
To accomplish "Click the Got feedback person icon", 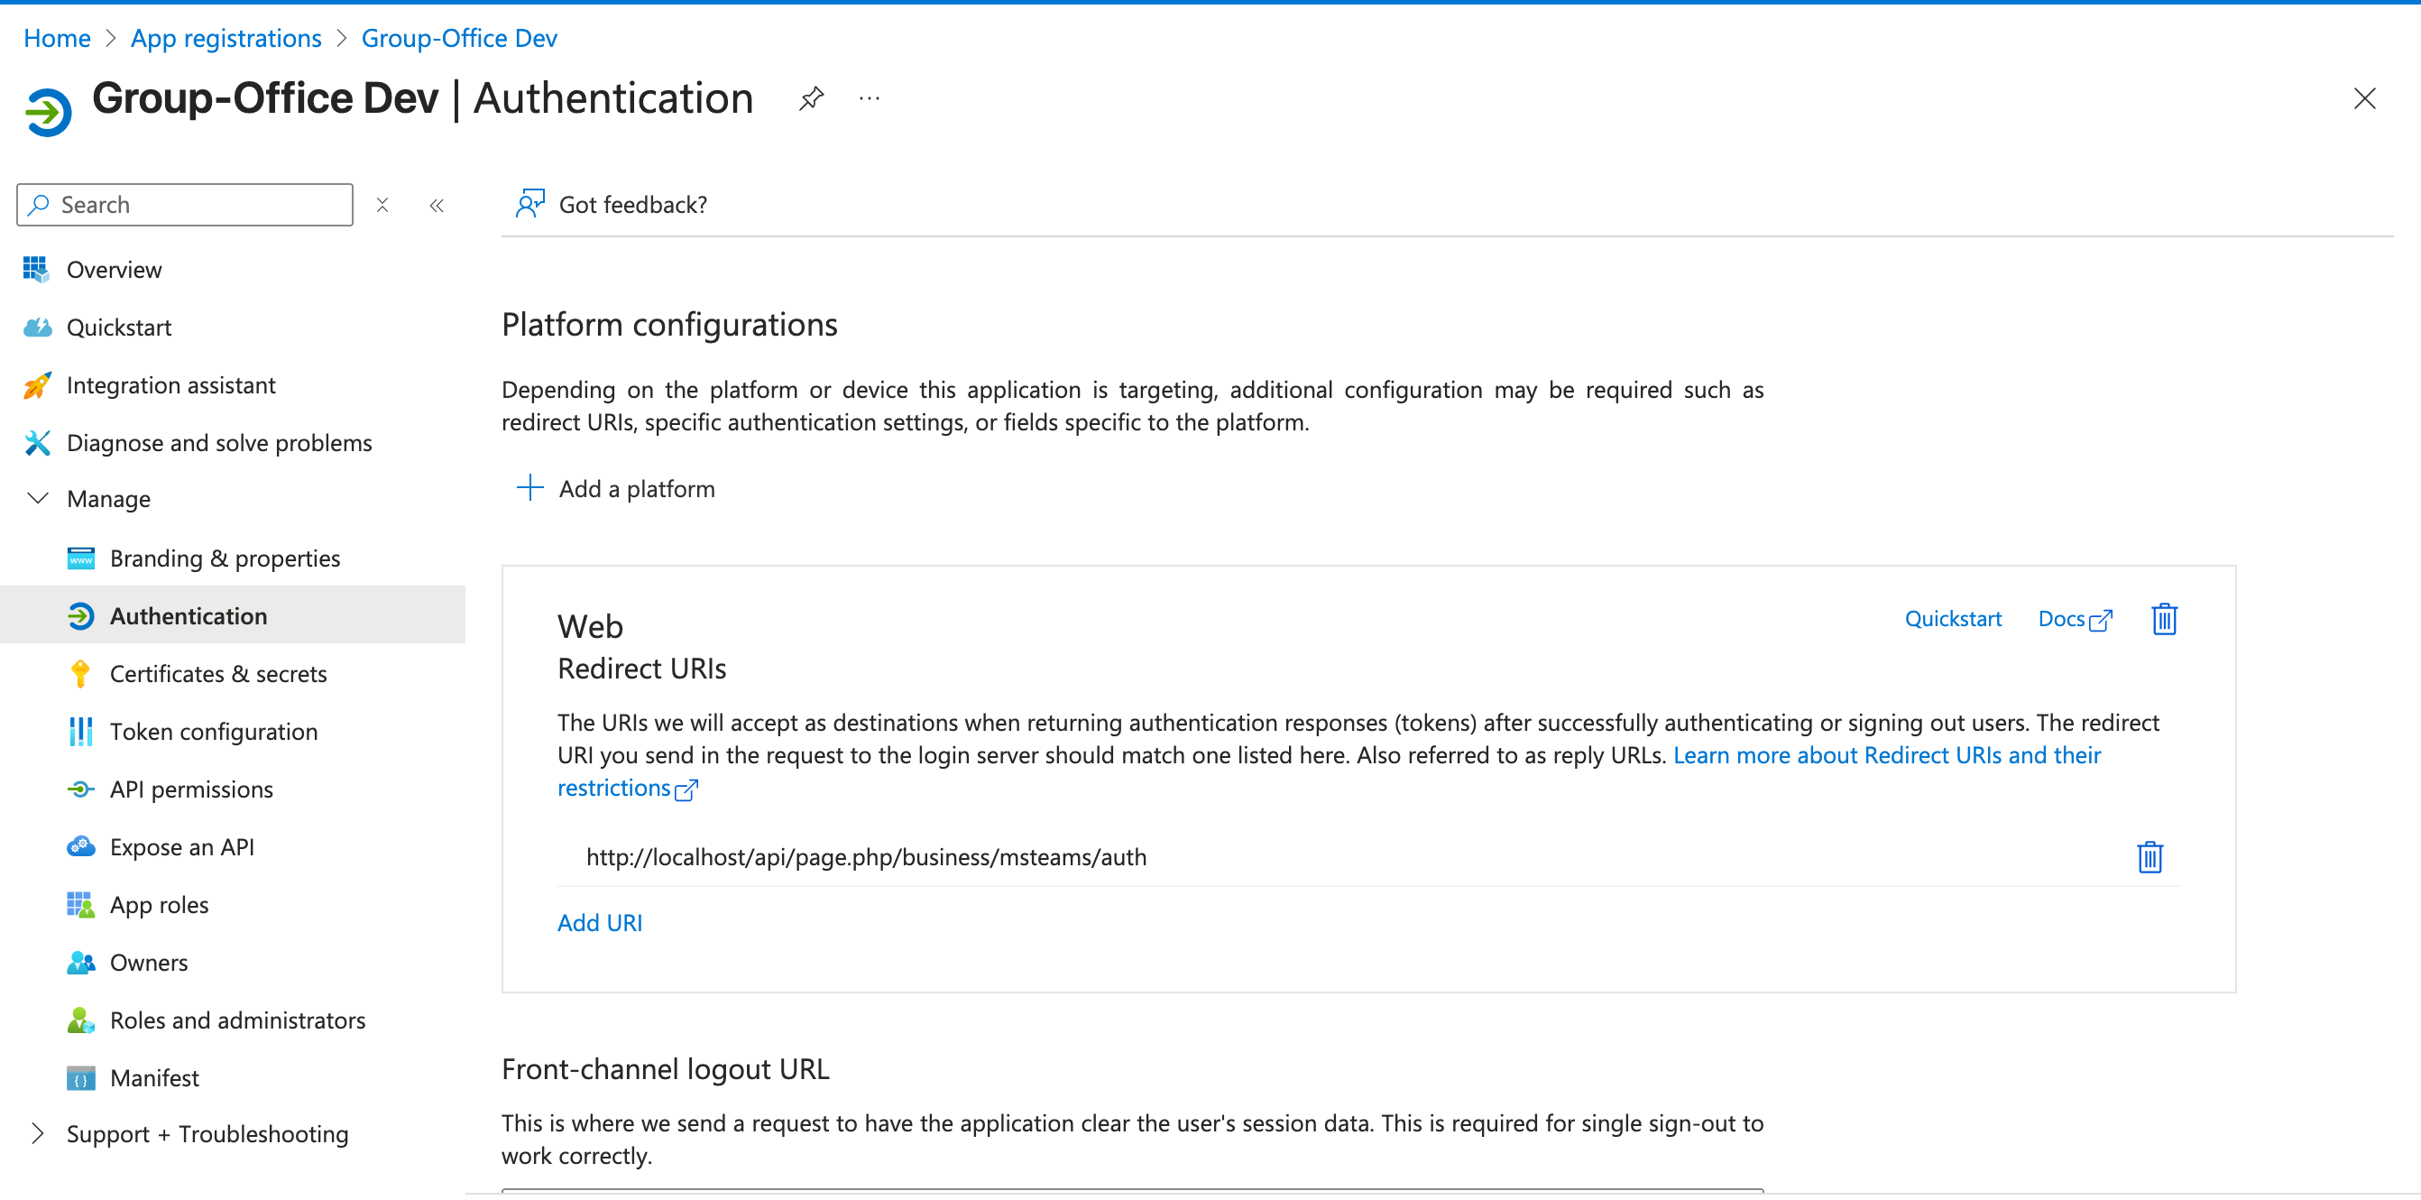I will tap(530, 203).
